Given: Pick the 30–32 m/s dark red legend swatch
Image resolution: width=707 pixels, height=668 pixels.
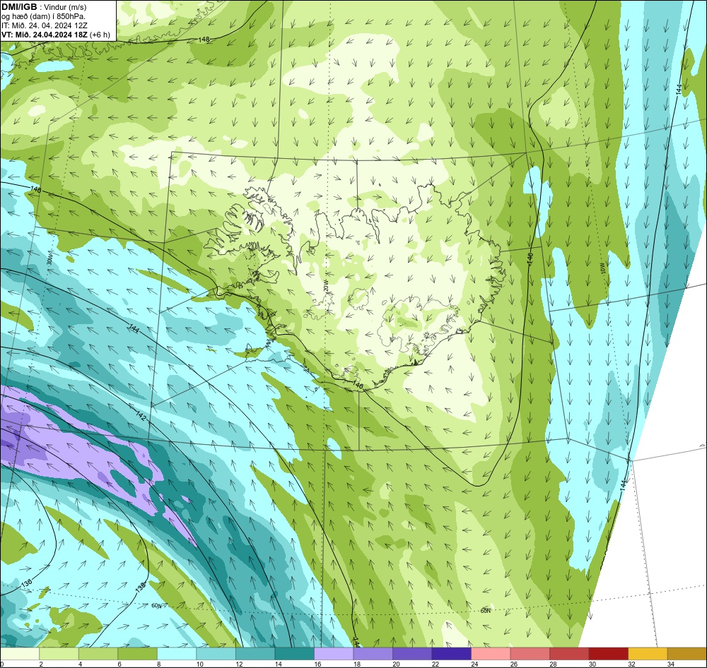Looking at the screenshot, I should [x=608, y=654].
